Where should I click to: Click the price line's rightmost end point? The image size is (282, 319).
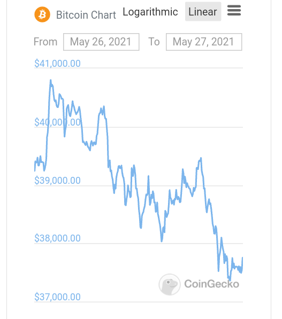pos(242,258)
